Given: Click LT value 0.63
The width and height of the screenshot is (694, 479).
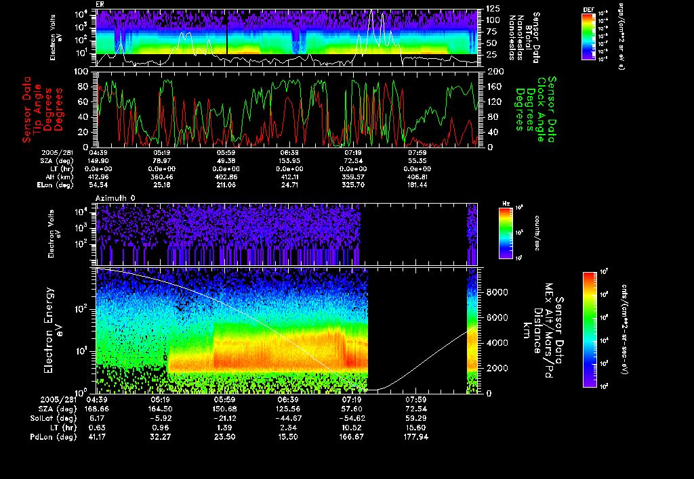Looking at the screenshot, I should click(x=97, y=428).
